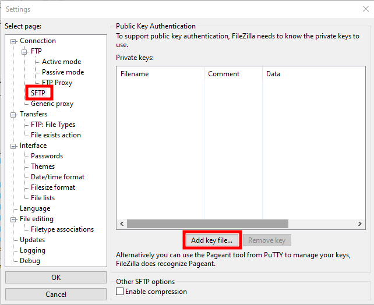Click the Comment column header
Viewport: 374px width, 305px height.
(233, 74)
